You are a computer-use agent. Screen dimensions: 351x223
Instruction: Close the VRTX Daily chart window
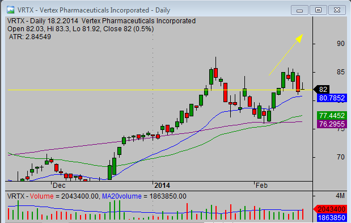[x=337, y=10]
